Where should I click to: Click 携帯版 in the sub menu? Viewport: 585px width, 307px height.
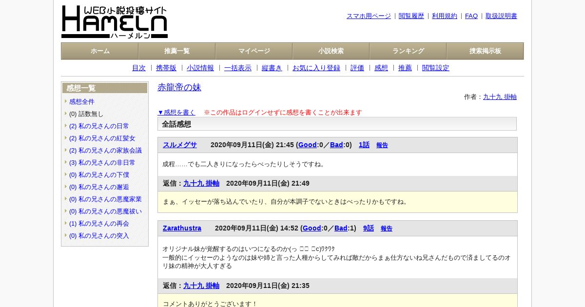[166, 68]
